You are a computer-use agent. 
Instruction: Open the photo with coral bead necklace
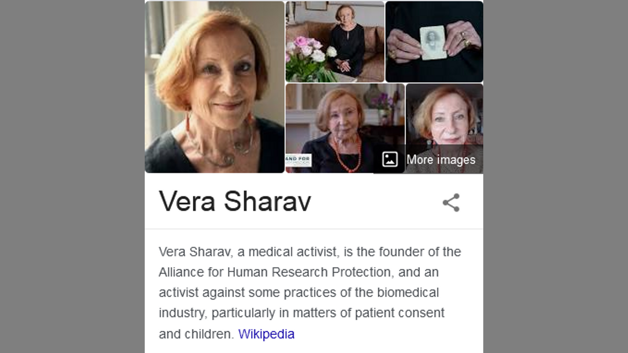(x=345, y=128)
